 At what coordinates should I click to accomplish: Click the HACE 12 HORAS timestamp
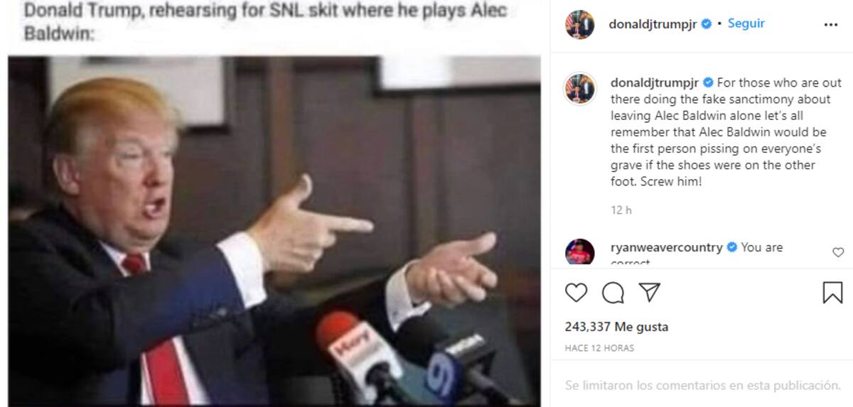tap(599, 348)
